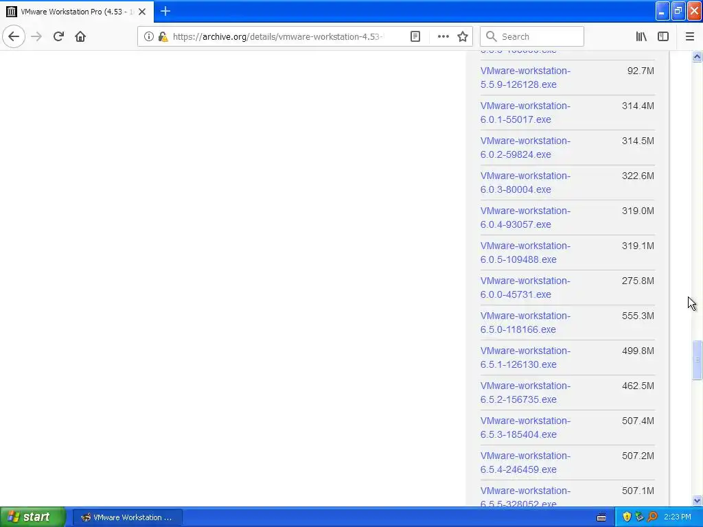Click the forward navigation arrow
This screenshot has width=703, height=527.
pyautogui.click(x=36, y=36)
